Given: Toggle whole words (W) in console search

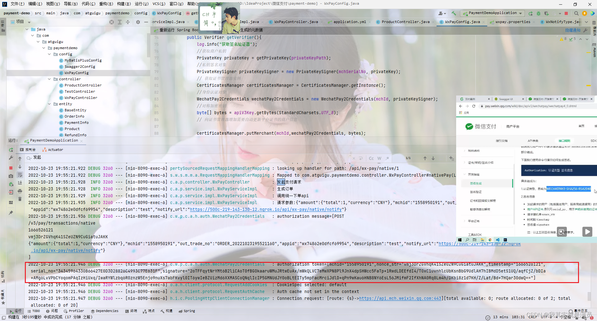Looking at the screenshot, I should 379,158.
